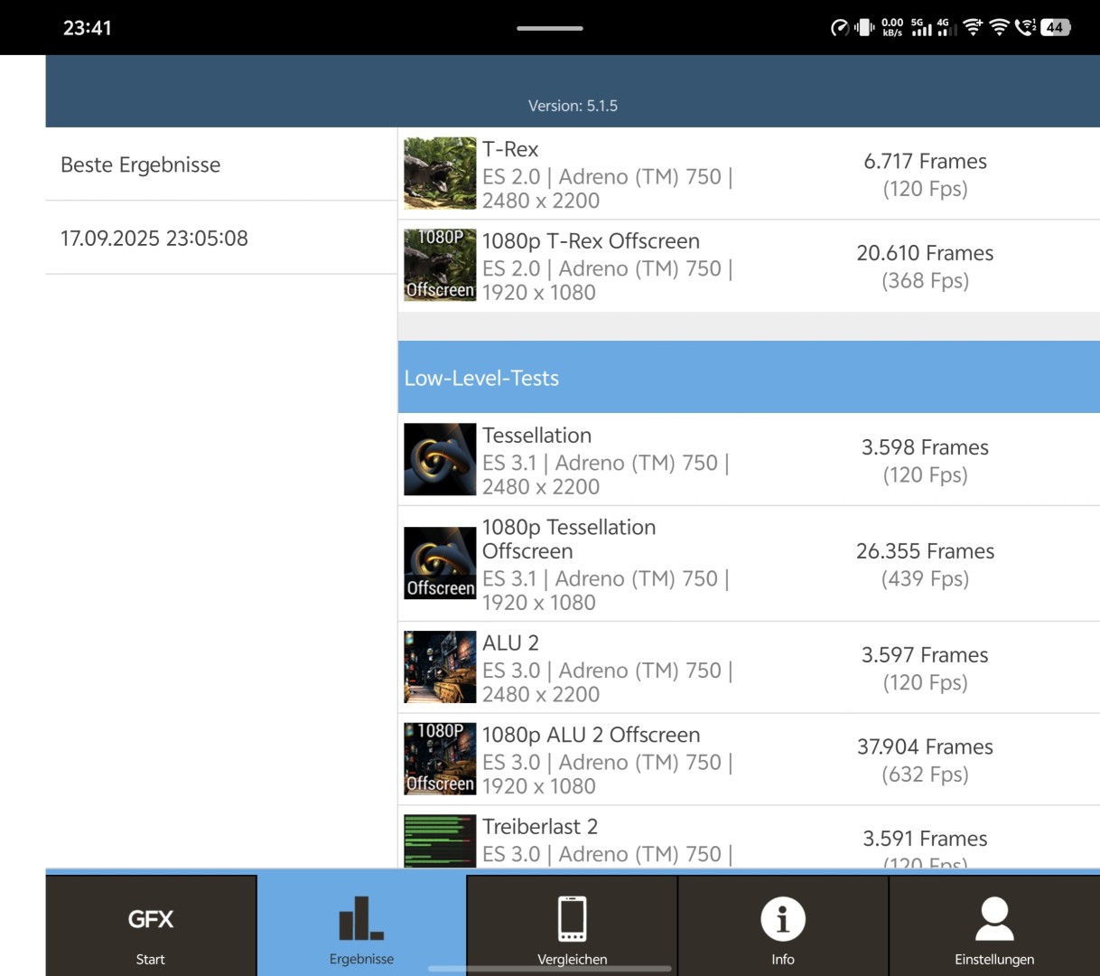Tap the 1080p Tessellation Offscreen thumbnail
The width and height of the screenshot is (1100, 976).
(440, 563)
